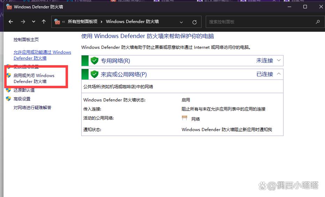Open recent locations dropdown chevron
The image size is (325, 197).
tap(33, 22)
